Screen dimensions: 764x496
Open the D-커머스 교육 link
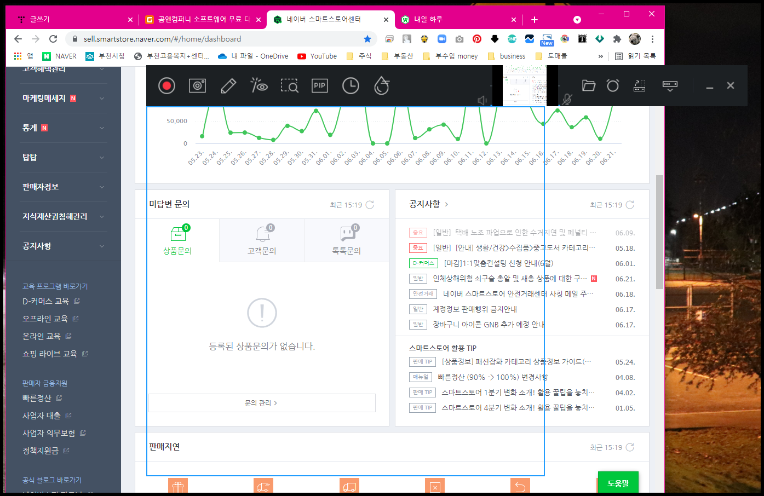pos(51,301)
